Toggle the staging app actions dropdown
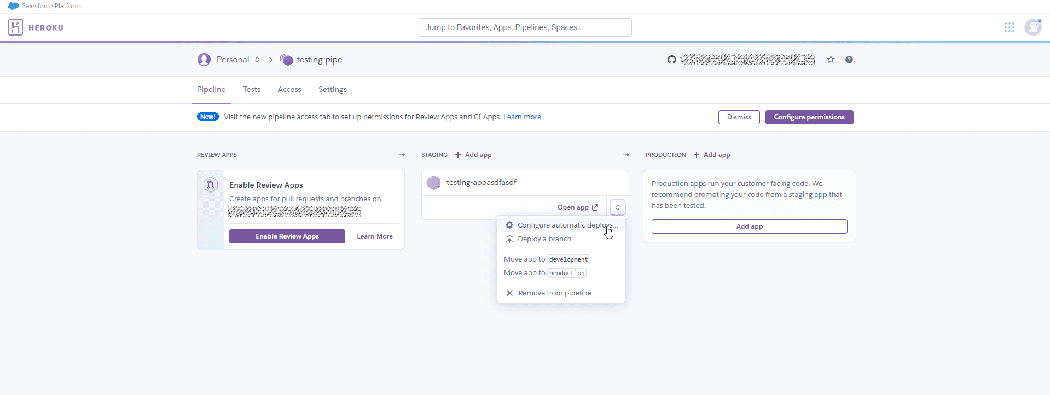The width and height of the screenshot is (1050, 395). pyautogui.click(x=617, y=207)
